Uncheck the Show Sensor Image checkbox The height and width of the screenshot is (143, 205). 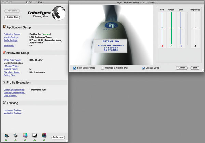[x=74, y=68]
